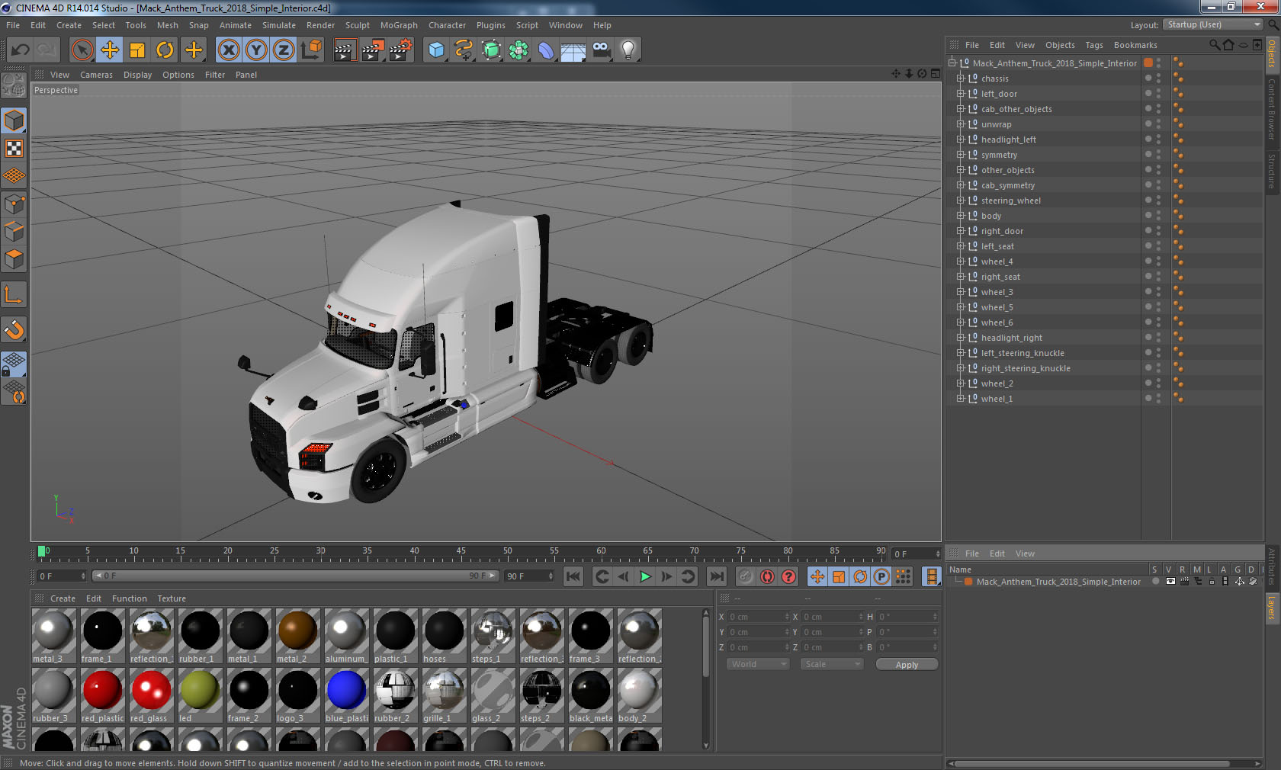Expand wheel_4 object hierarchy
1281x770 pixels.
[961, 261]
